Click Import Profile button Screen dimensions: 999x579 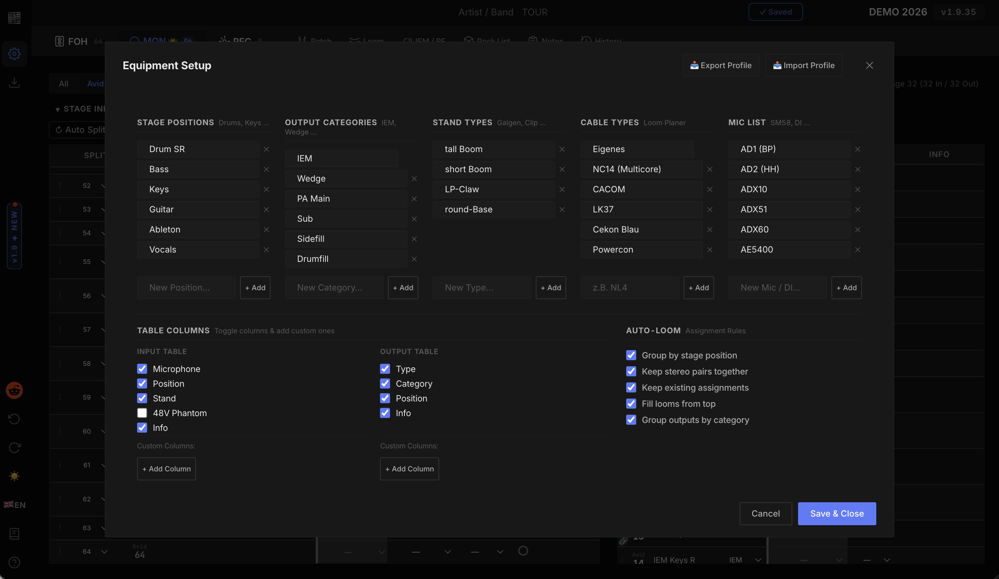click(x=803, y=65)
